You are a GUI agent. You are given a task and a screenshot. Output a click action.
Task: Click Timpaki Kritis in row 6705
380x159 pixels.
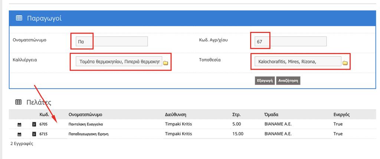[178, 124]
